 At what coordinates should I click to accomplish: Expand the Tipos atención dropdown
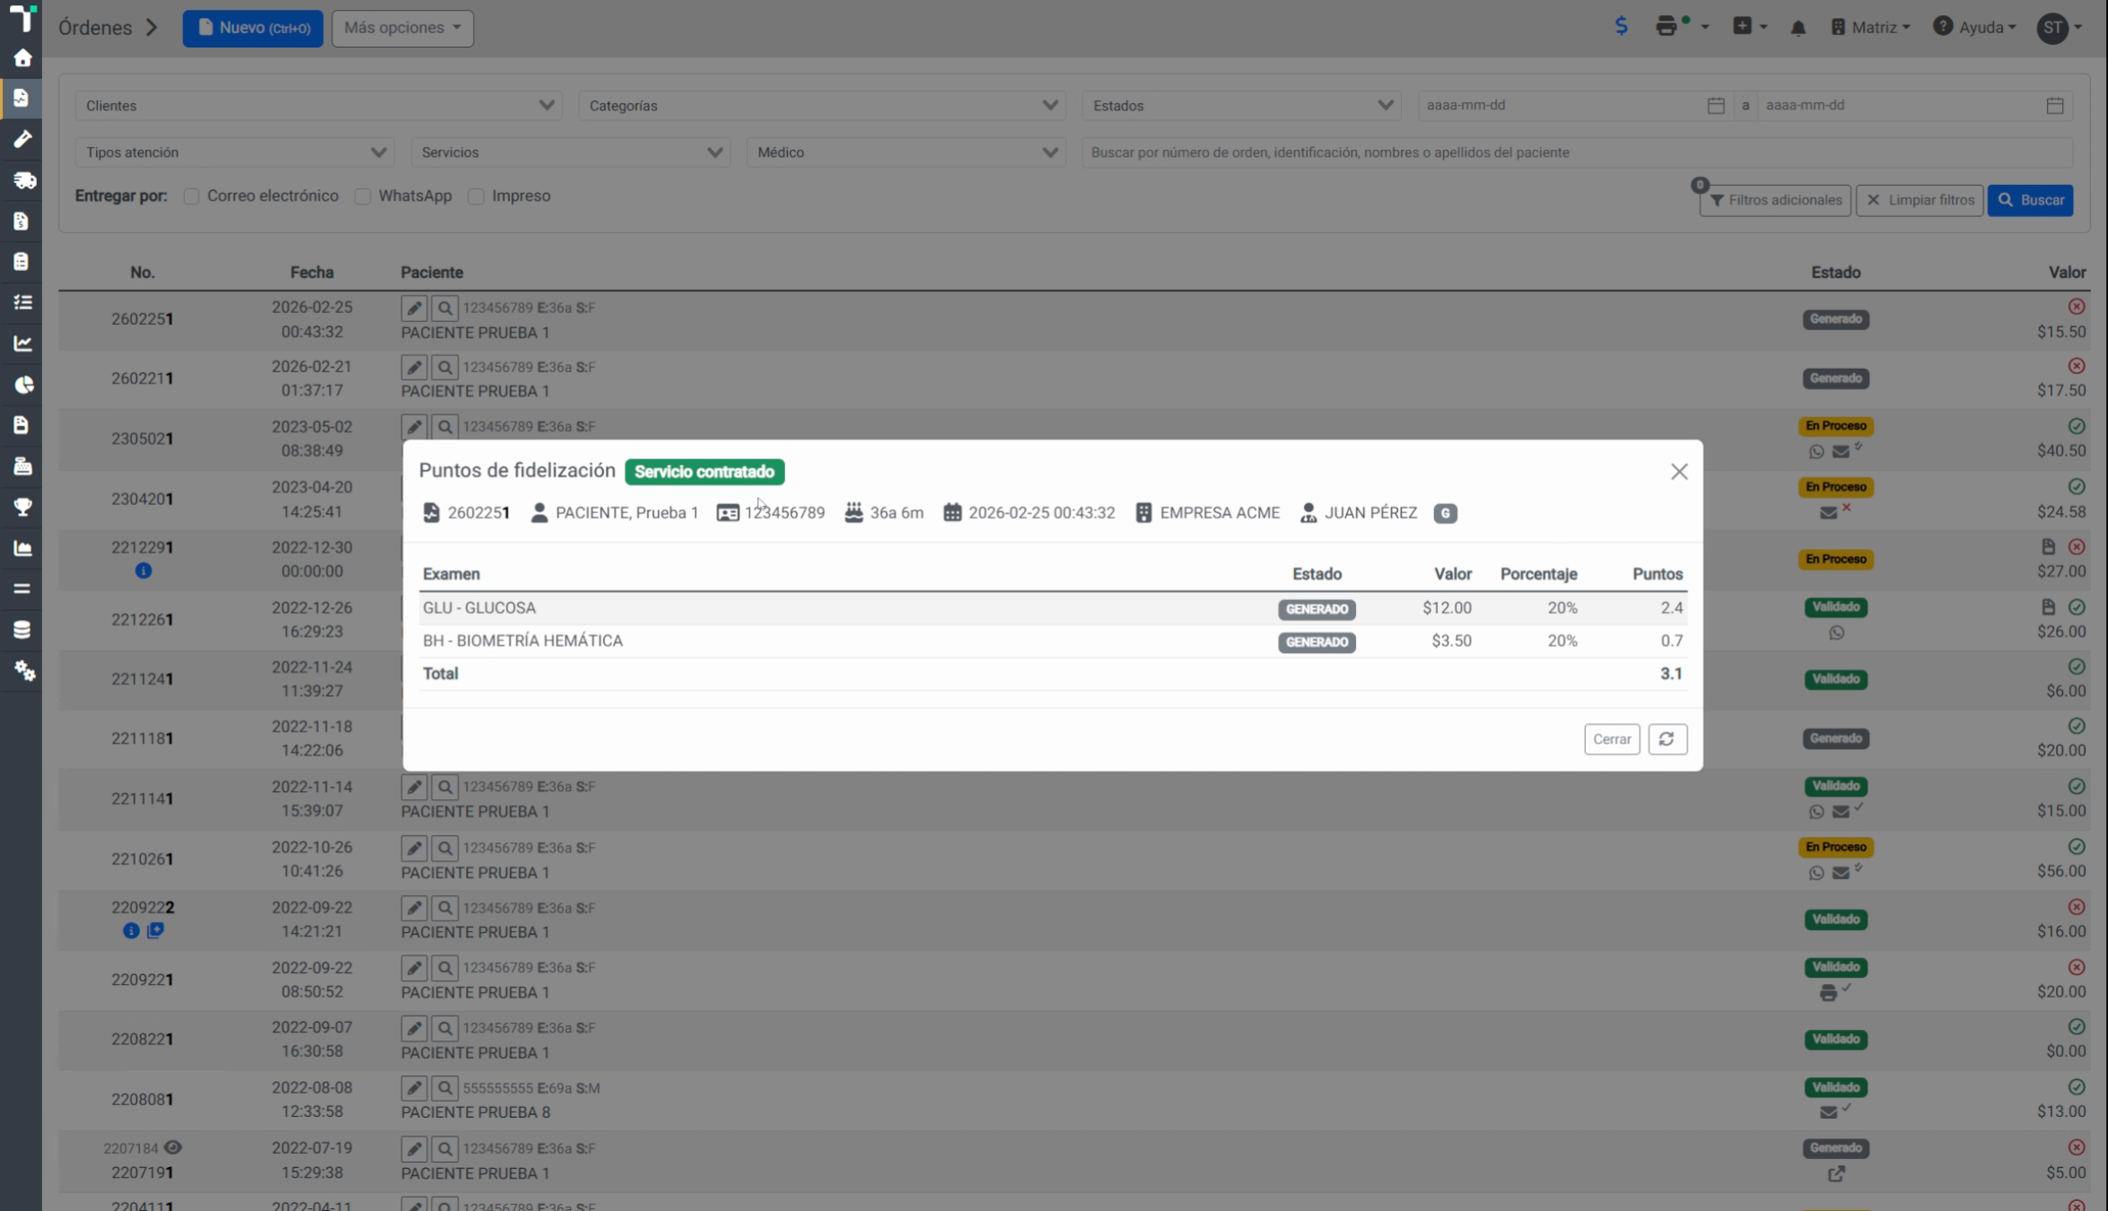pyautogui.click(x=235, y=152)
